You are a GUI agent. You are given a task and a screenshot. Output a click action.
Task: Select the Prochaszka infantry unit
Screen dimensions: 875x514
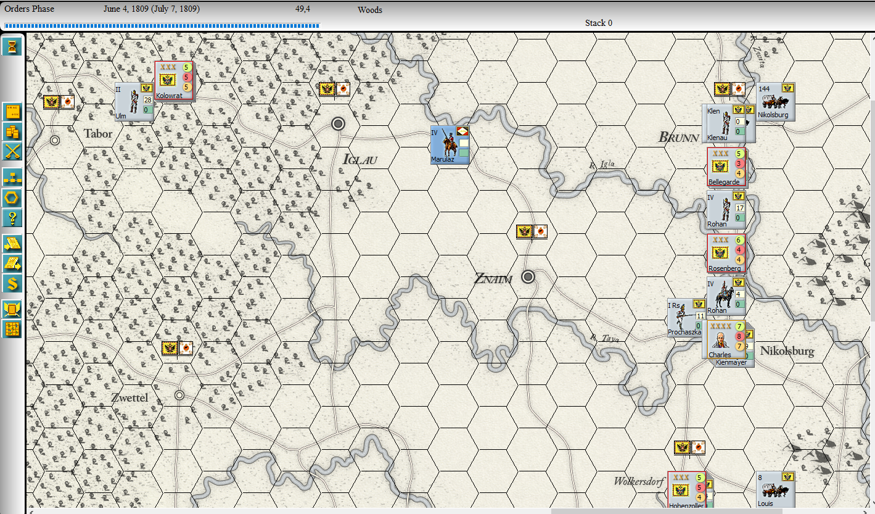[x=686, y=318]
